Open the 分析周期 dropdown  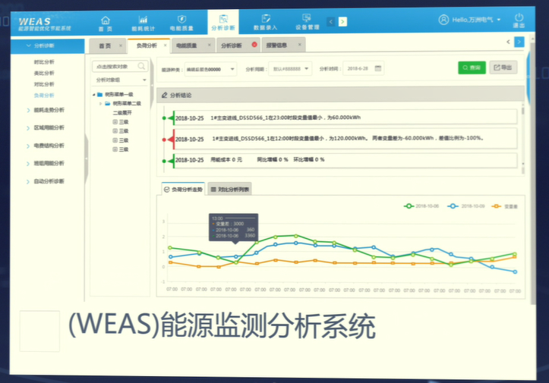pyautogui.click(x=289, y=69)
